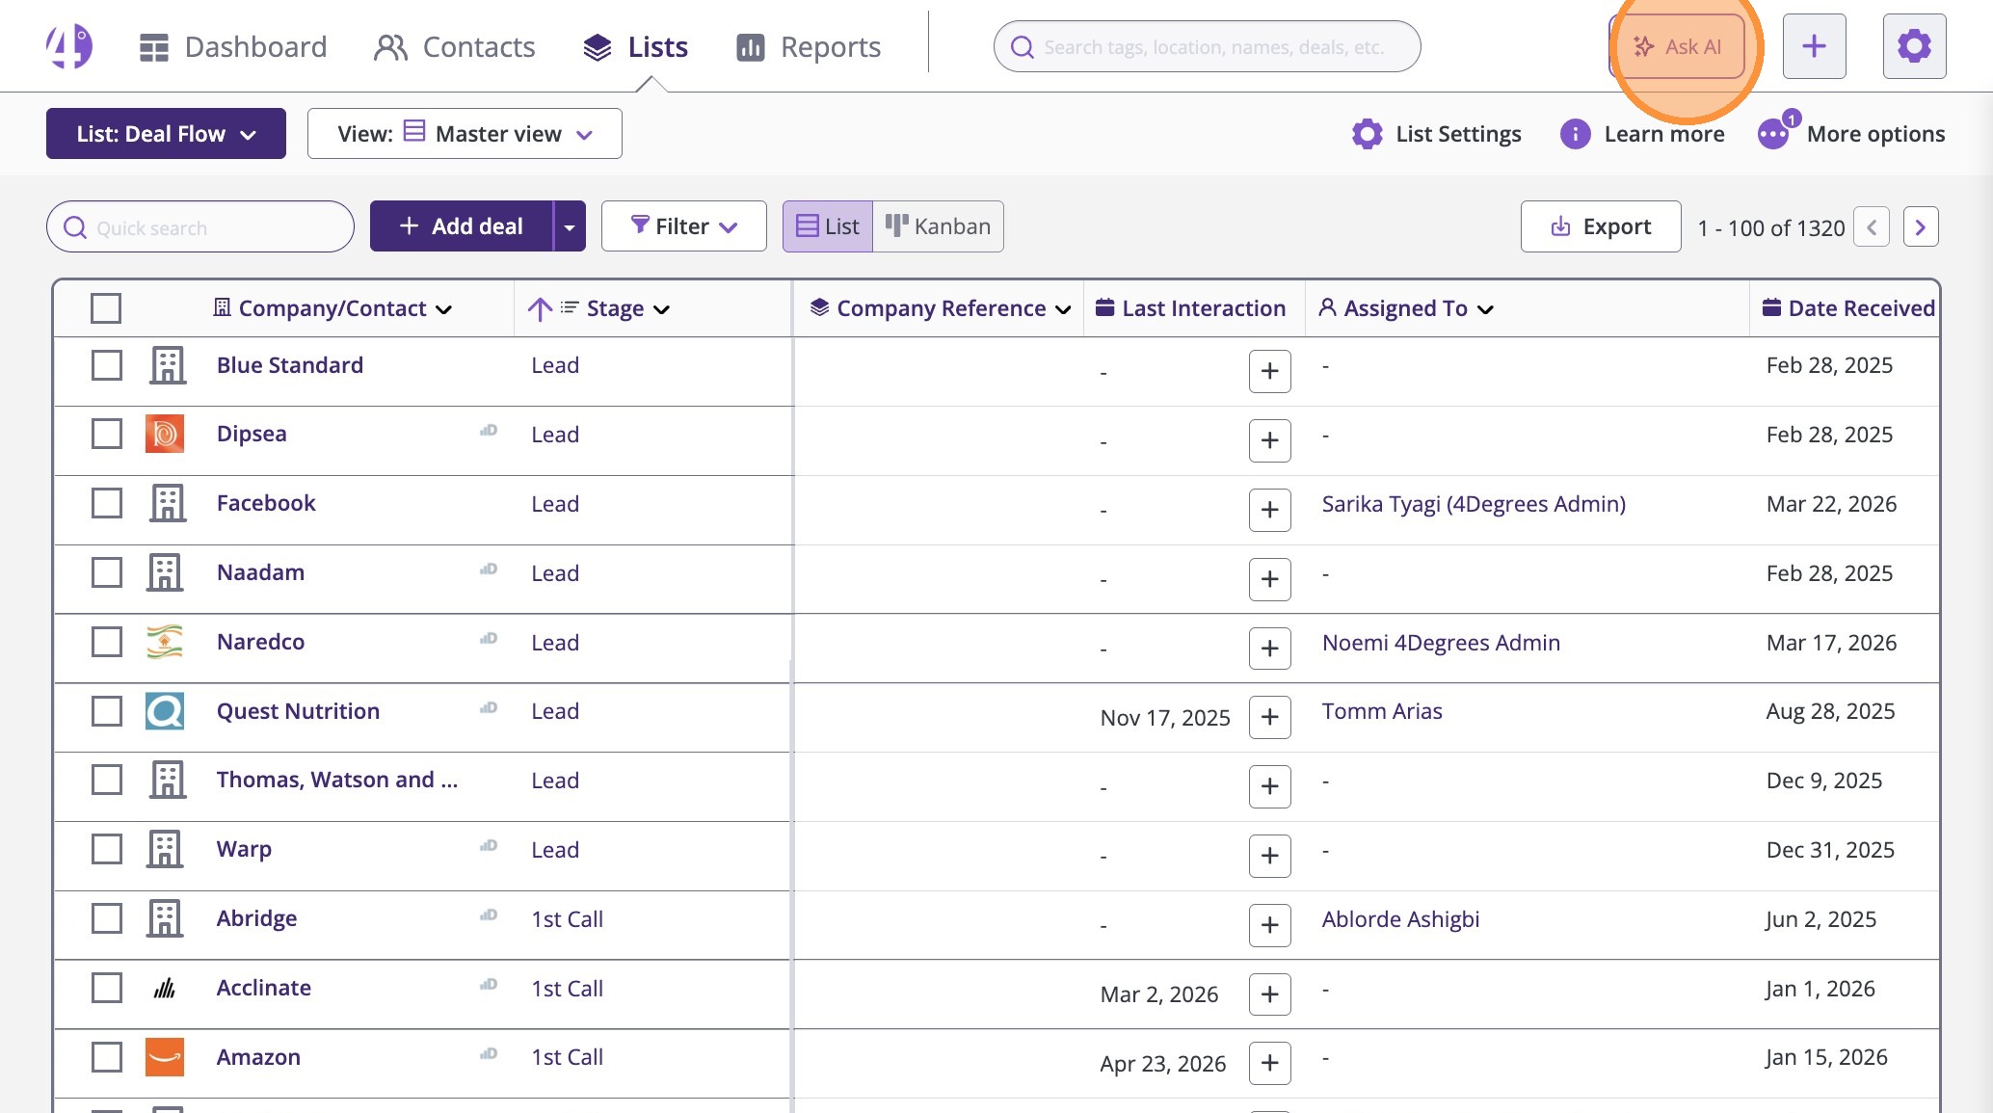Check the Amazon row checkbox

[x=106, y=1057]
